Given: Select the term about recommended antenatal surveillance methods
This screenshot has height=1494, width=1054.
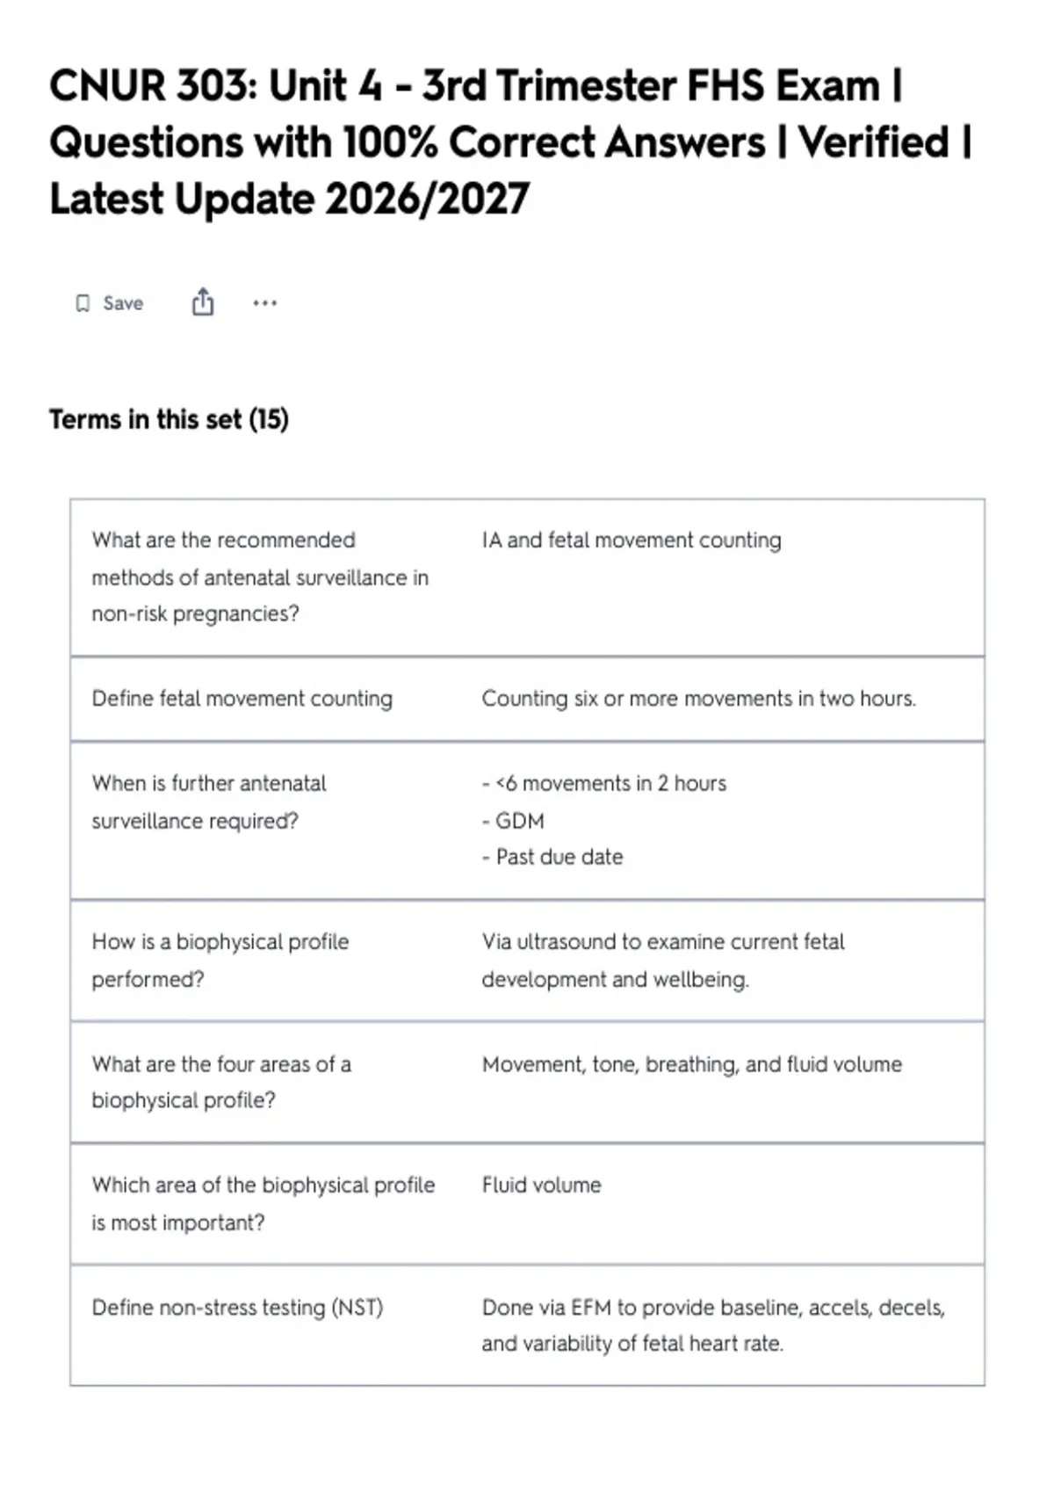Looking at the screenshot, I should (x=260, y=577).
